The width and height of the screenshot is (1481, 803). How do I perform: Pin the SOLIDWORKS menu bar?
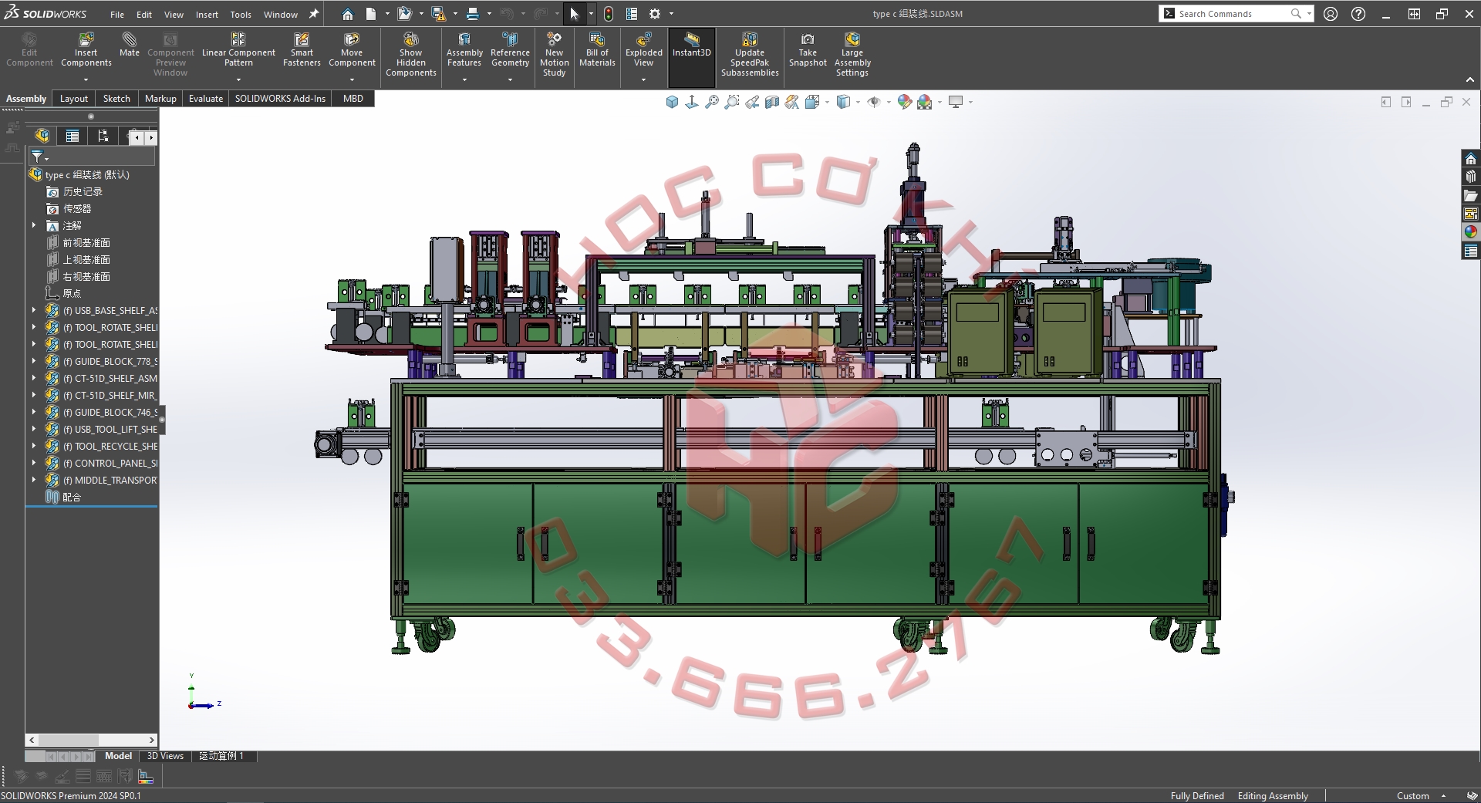314,14
